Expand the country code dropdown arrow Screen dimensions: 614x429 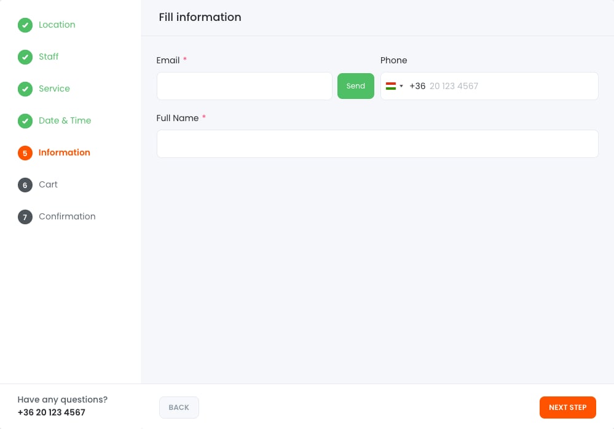coord(401,86)
